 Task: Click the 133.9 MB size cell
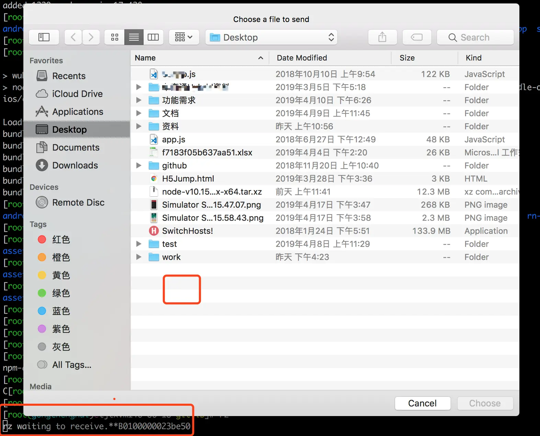point(431,231)
